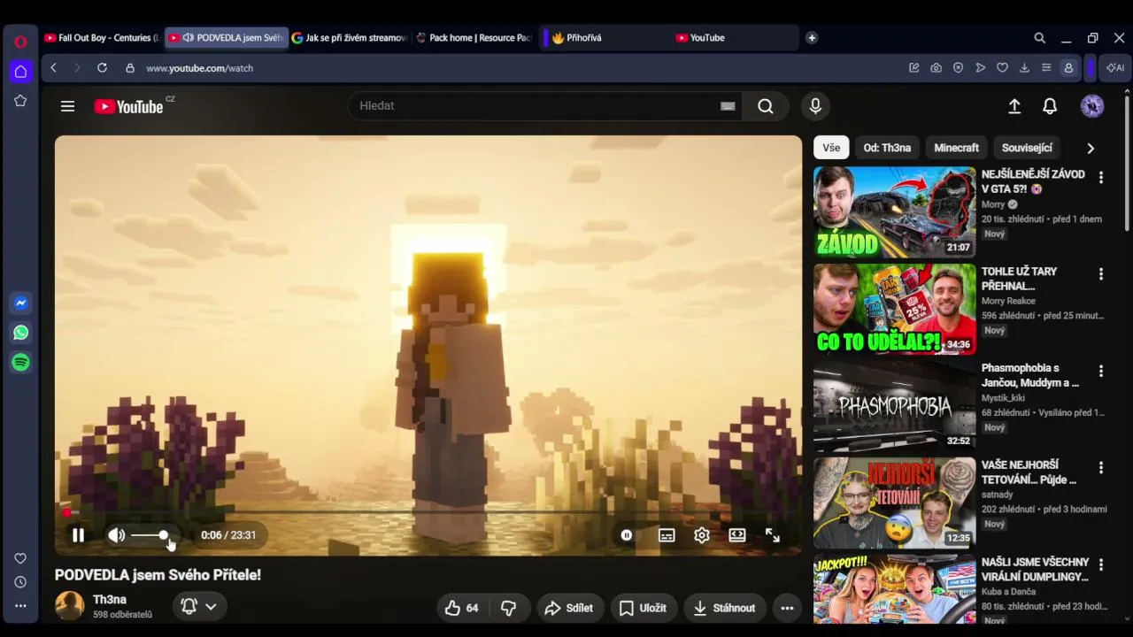The height and width of the screenshot is (637, 1133).
Task: Open the YouTube create upload icon
Action: 1014,106
